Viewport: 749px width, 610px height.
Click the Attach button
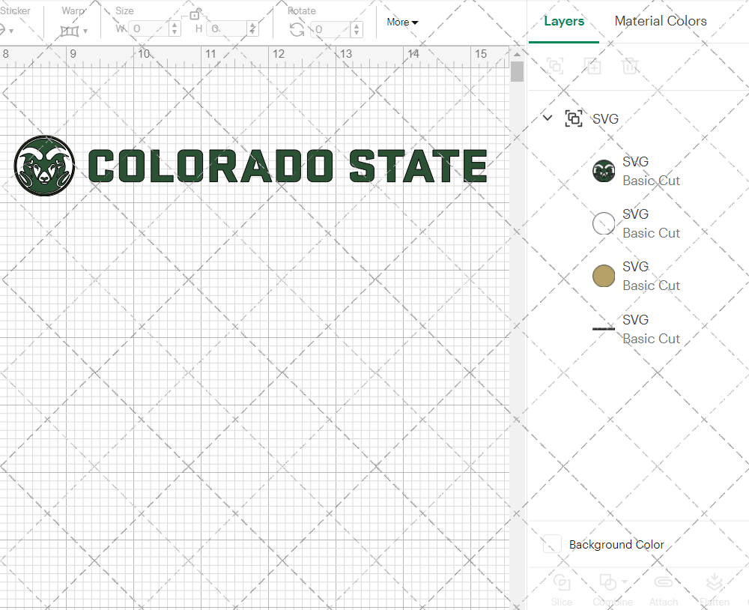[x=664, y=591]
